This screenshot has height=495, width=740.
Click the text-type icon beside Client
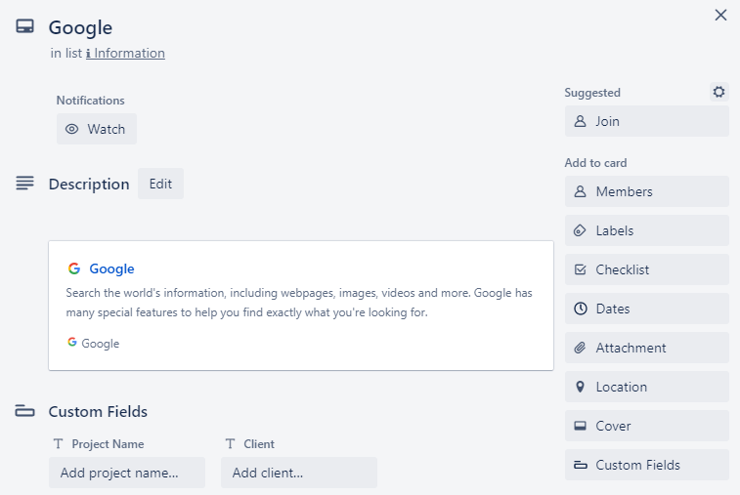point(230,443)
